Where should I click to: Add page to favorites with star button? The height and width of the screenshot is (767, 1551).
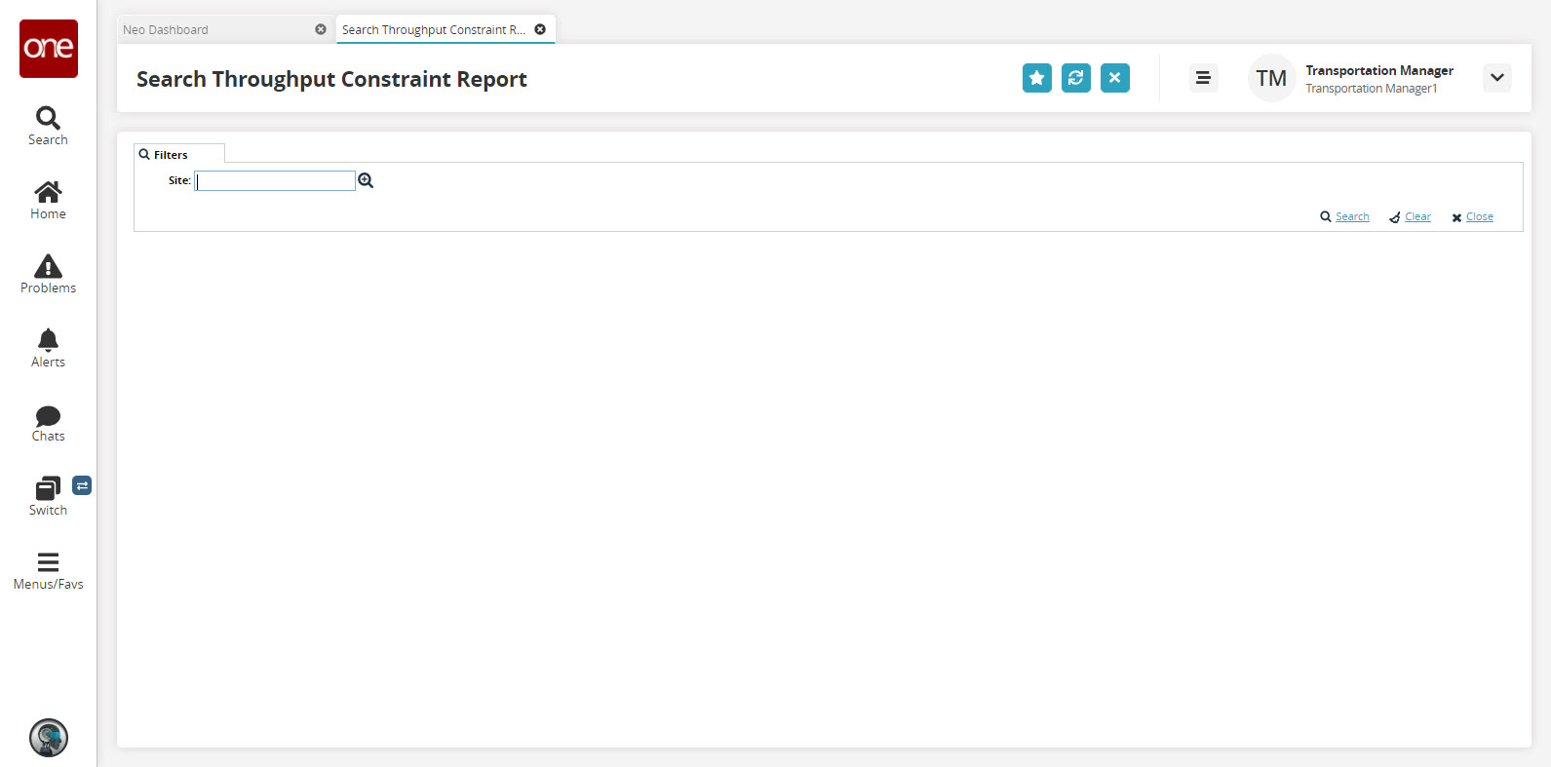tap(1037, 78)
